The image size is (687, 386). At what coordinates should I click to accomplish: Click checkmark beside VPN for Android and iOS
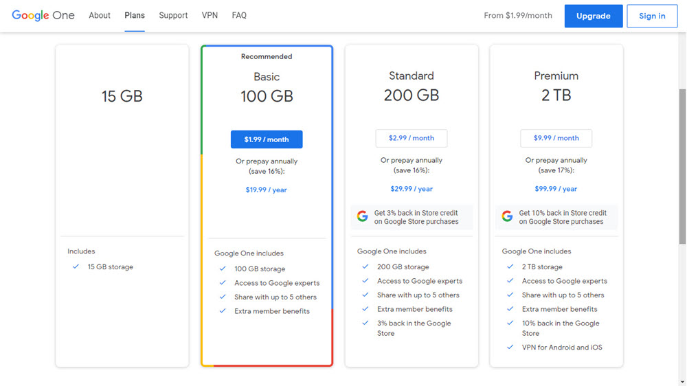pos(510,347)
